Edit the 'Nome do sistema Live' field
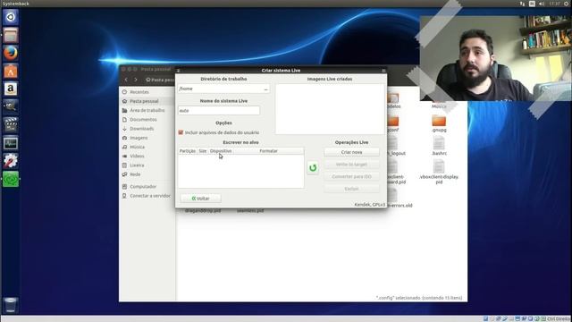This screenshot has height=322, width=572. tap(219, 110)
